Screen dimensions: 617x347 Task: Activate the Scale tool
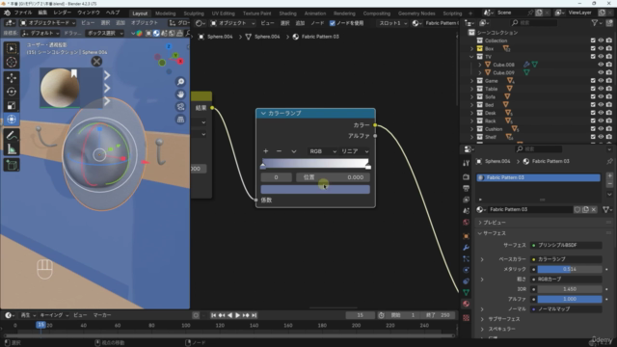point(12,105)
